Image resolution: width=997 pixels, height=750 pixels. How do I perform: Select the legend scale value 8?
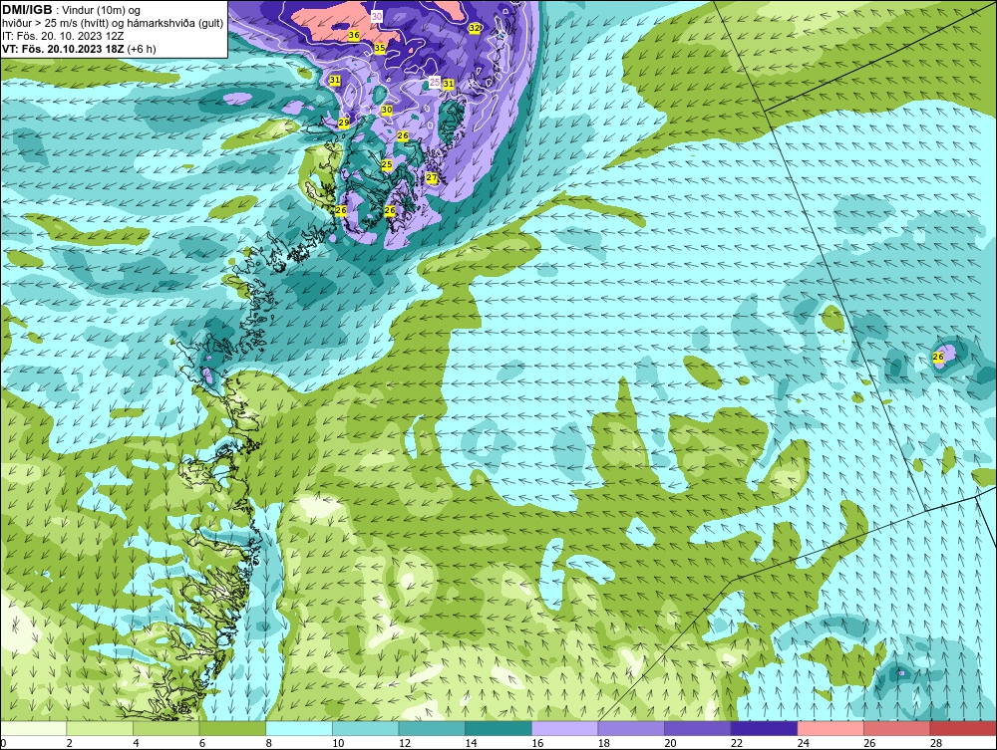point(268,743)
